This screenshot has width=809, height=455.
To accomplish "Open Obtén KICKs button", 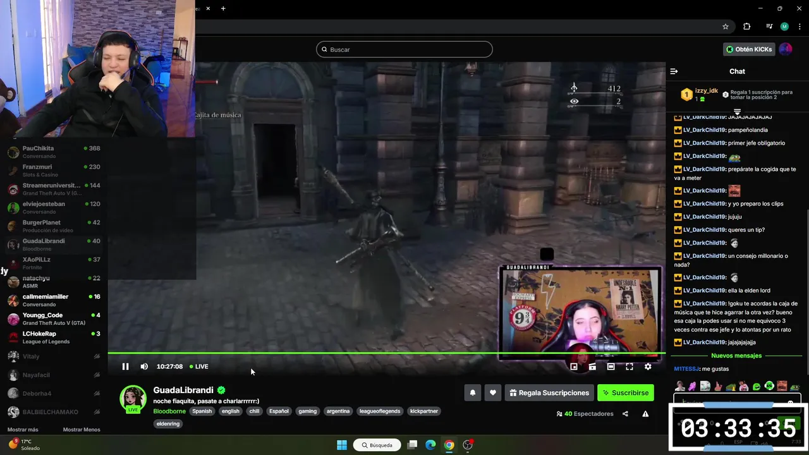I will 749,49.
